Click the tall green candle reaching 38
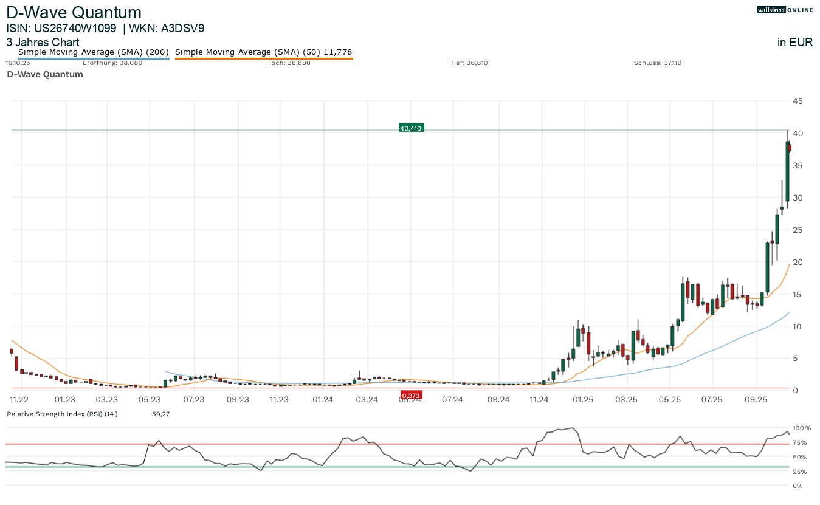This screenshot has height=505, width=820. pyautogui.click(x=787, y=171)
